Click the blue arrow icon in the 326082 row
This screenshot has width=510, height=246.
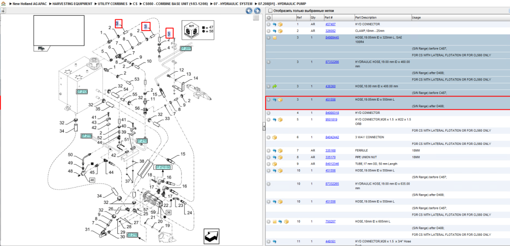[274, 31]
